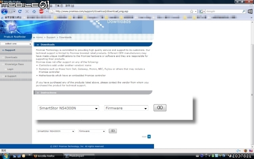Bookmark this page with the star icon
This screenshot has width=254, height=159.
click(x=192, y=12)
